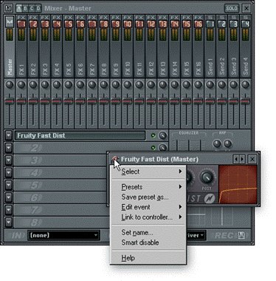
Task: Click effect slot 2 mix knob
Action: [162, 148]
